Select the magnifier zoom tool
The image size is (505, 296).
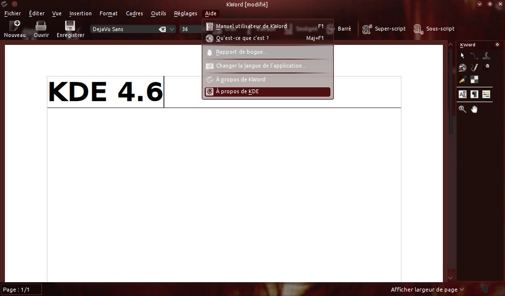(x=463, y=109)
